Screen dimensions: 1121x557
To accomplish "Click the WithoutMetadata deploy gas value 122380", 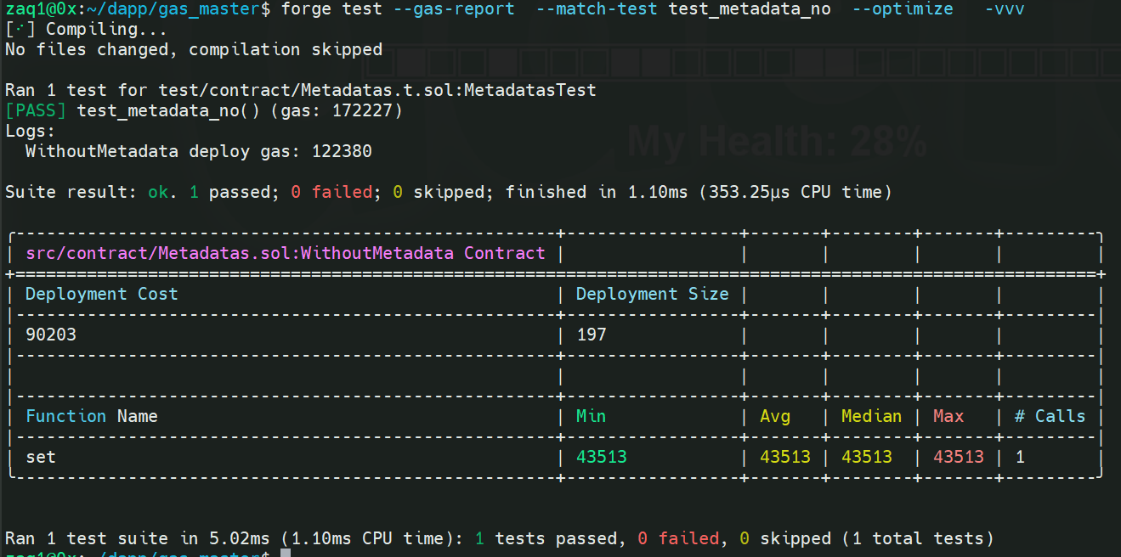I will (x=342, y=151).
